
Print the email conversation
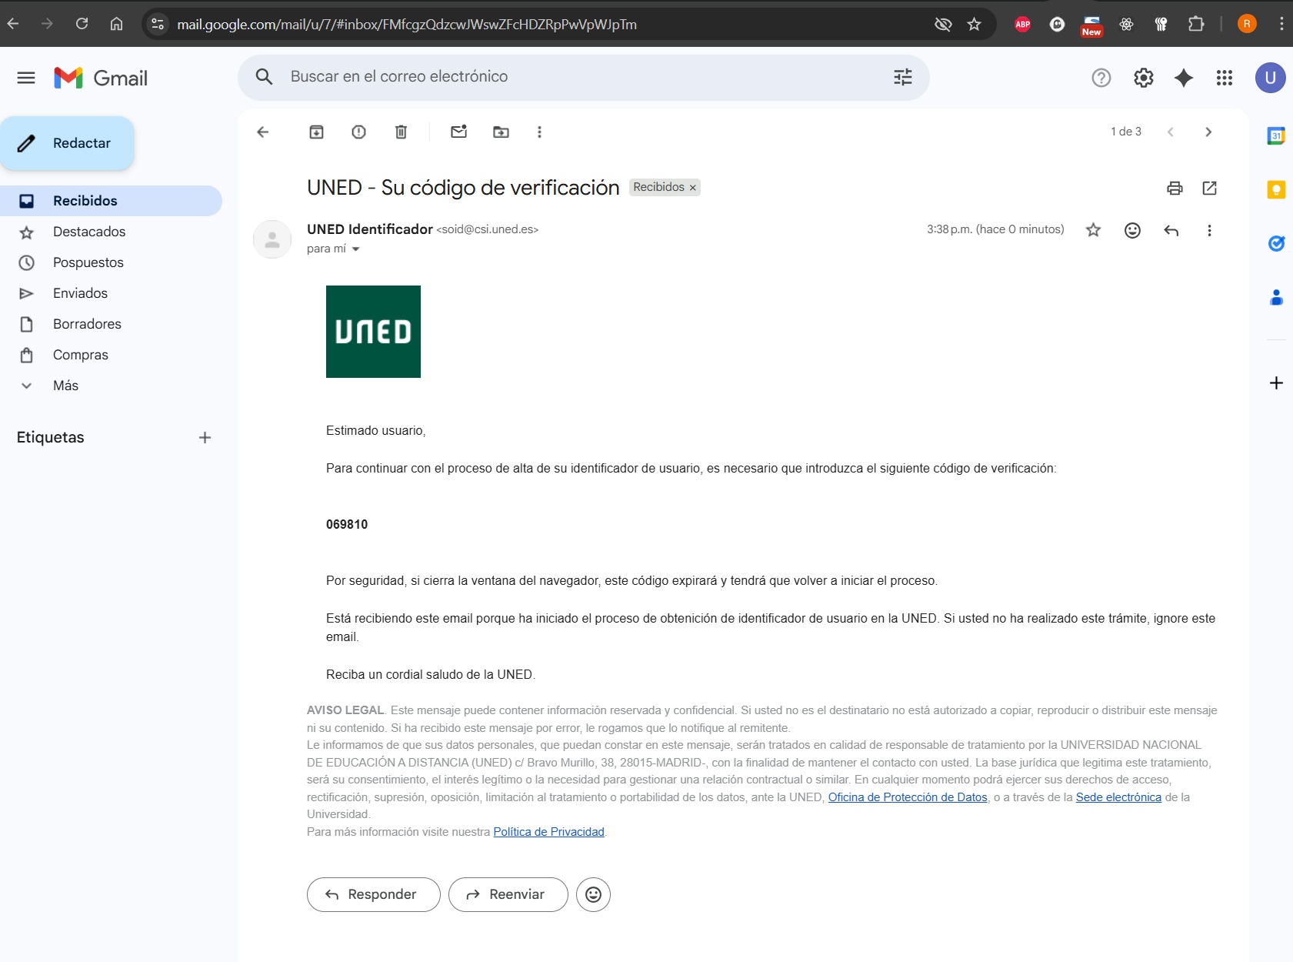(1175, 188)
